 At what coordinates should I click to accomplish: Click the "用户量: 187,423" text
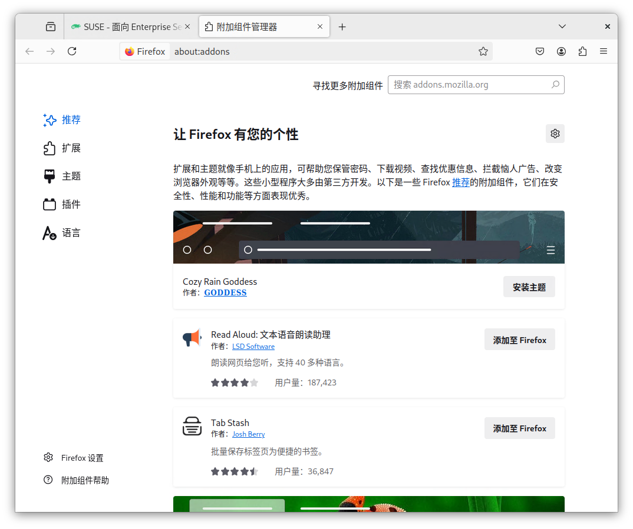(x=305, y=382)
